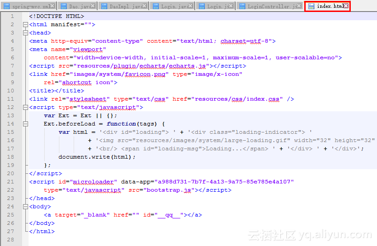The image size is (377, 246).
Task: Click 'document.write(html);' on line 18
Action: [x=97, y=157]
